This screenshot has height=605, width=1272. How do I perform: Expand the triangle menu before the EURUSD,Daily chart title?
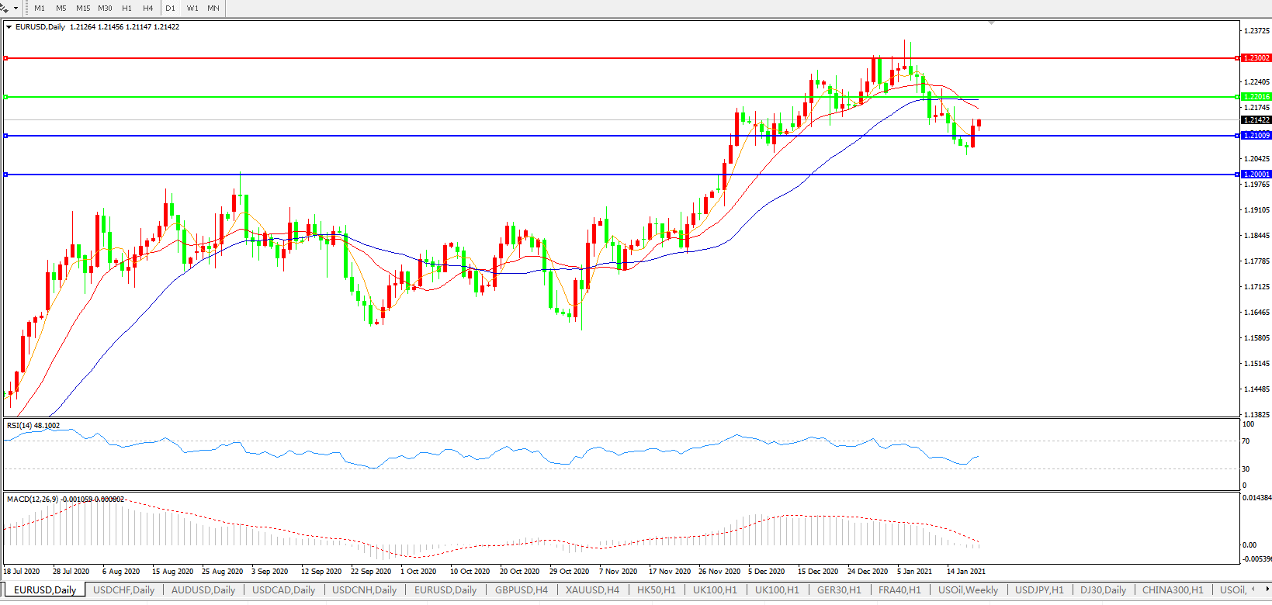(x=9, y=27)
